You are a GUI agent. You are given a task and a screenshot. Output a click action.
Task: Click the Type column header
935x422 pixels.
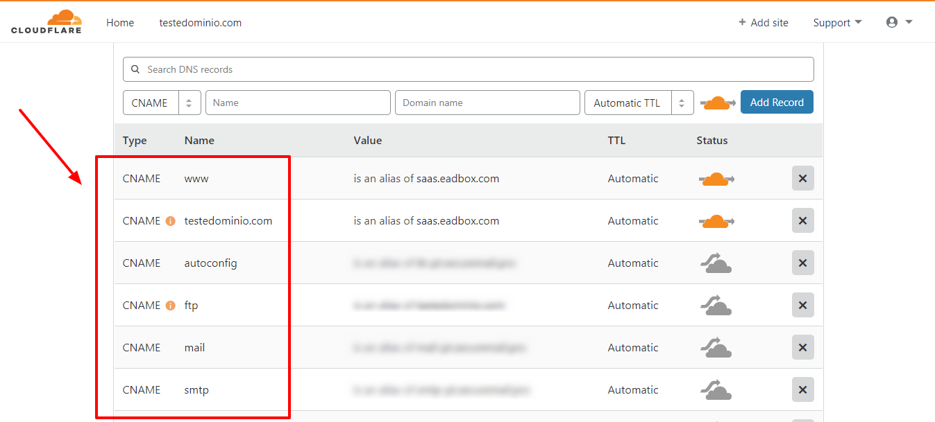pyautogui.click(x=135, y=141)
